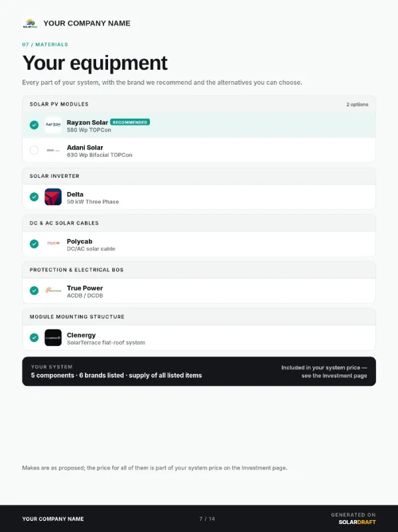Click the Clenergy brand logo
The width and height of the screenshot is (398, 532).
pos(53,337)
